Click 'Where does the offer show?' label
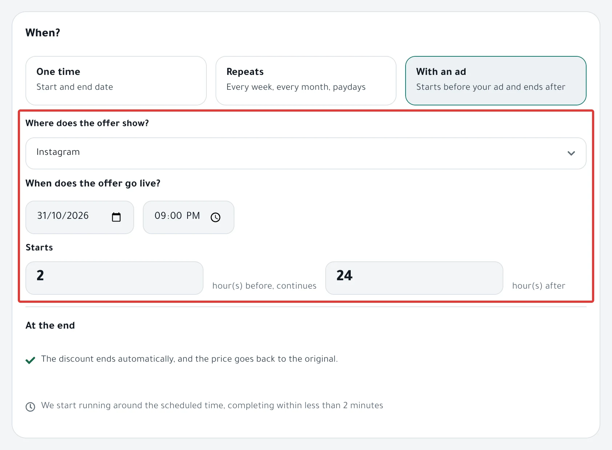This screenshot has width=612, height=450. click(87, 123)
